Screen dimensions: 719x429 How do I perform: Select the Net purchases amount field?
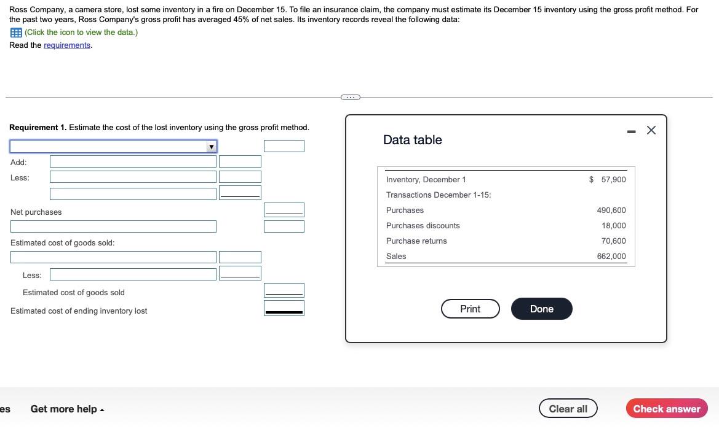click(x=284, y=210)
